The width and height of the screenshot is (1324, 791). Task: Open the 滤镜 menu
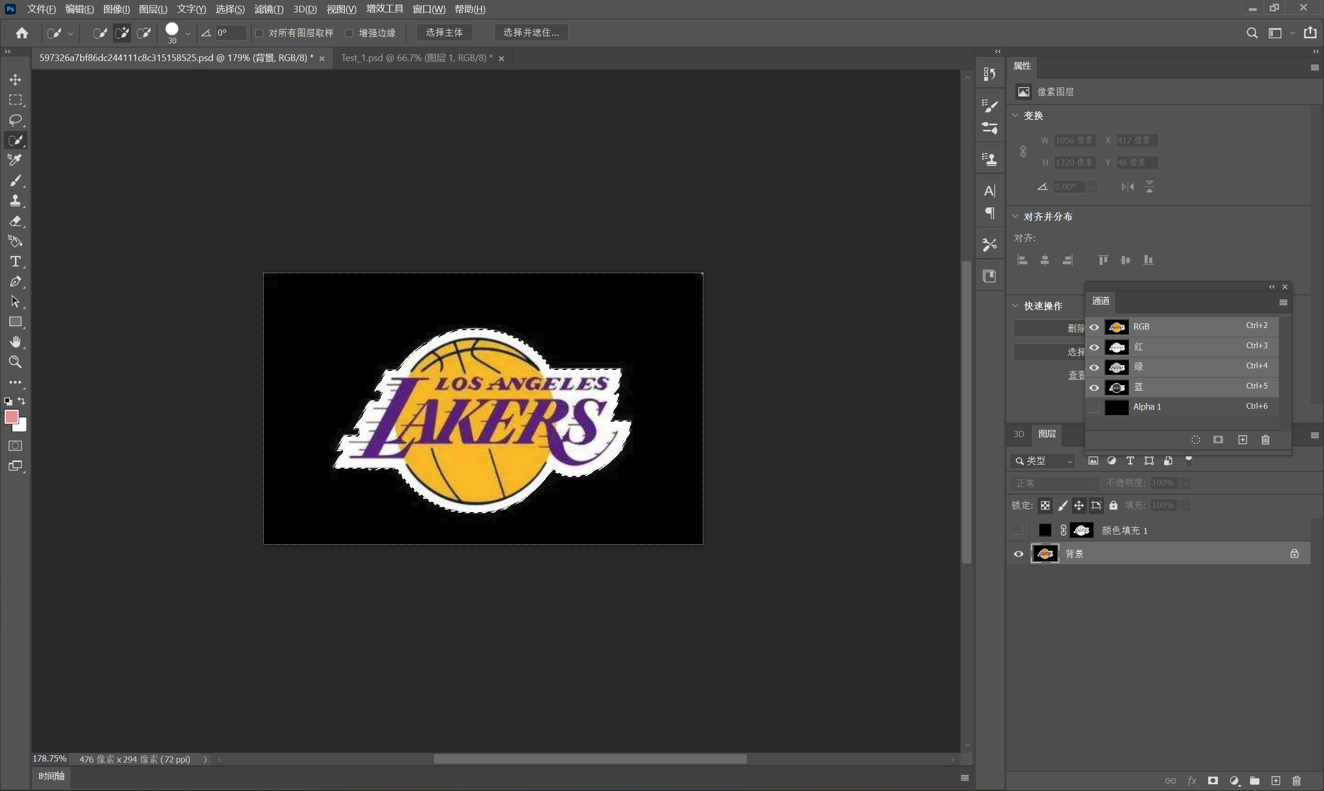tap(268, 9)
